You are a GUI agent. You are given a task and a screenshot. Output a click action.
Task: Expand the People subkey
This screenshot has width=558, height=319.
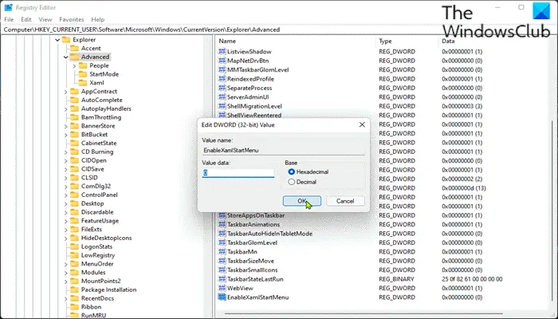point(74,66)
